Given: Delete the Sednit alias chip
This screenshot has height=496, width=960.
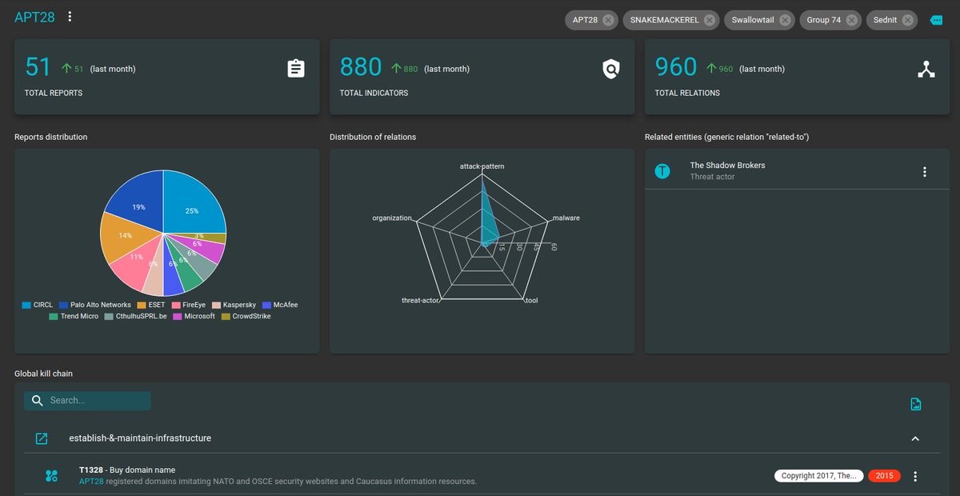Looking at the screenshot, I should (908, 20).
